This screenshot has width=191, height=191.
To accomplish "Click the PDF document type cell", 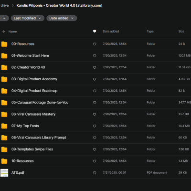I will point(157,172).
